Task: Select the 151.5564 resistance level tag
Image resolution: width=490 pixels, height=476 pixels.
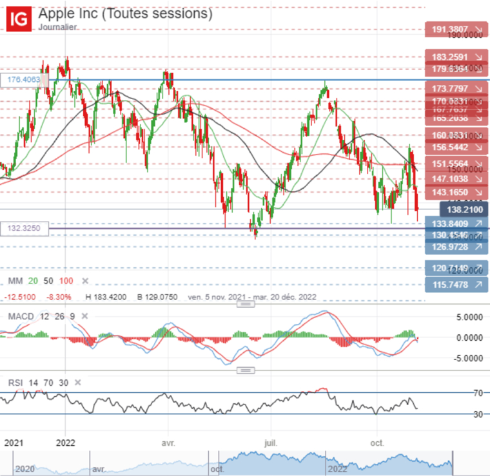Action: (456, 164)
